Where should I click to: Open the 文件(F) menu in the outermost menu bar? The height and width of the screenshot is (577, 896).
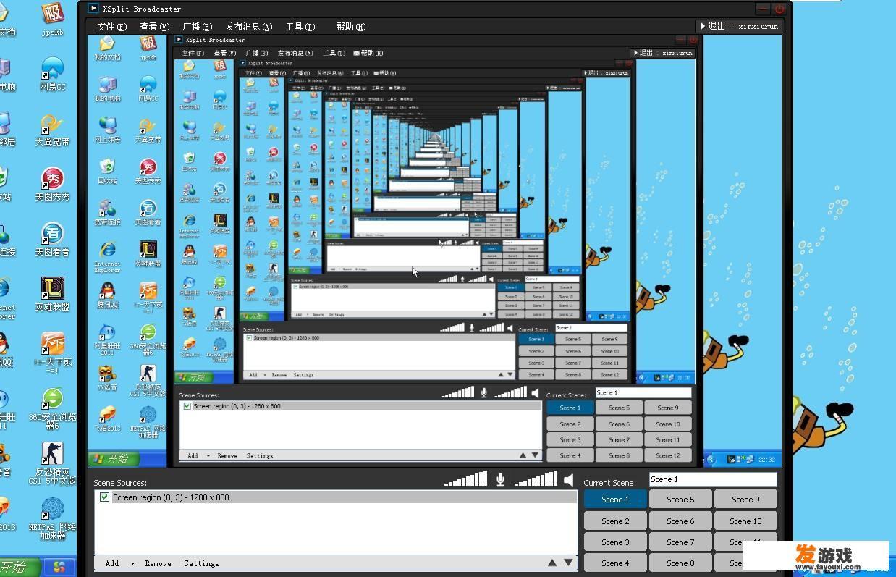click(111, 27)
